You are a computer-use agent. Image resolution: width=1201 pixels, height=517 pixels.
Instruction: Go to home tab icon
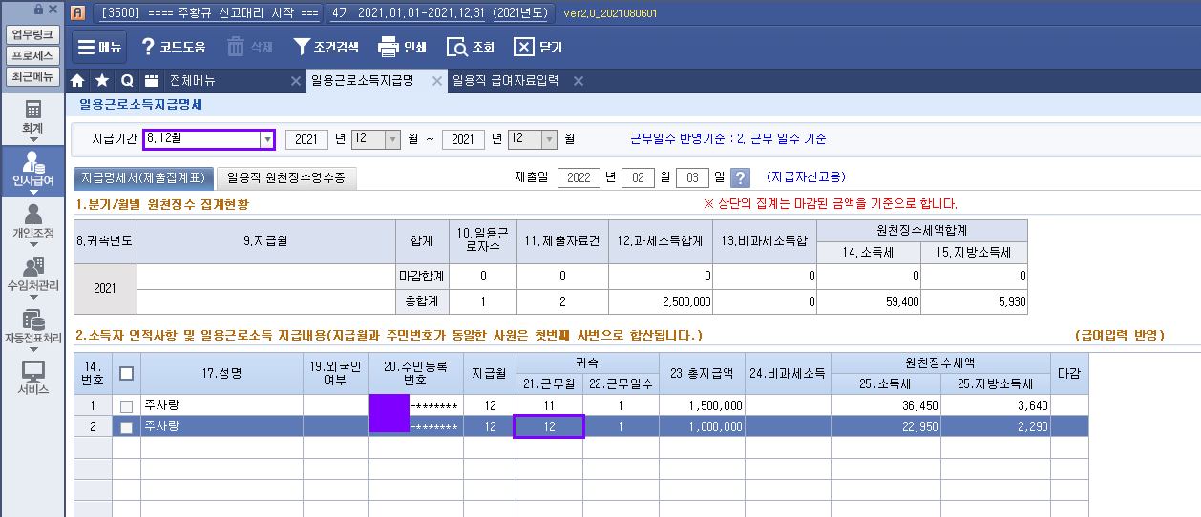click(79, 81)
